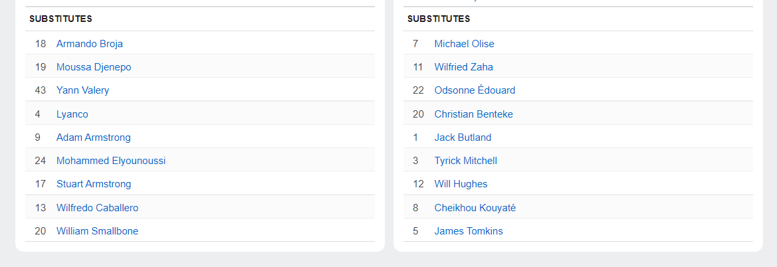Image resolution: width=777 pixels, height=267 pixels.
Task: Select Yann Valery from substitutes
Action: [x=82, y=90]
